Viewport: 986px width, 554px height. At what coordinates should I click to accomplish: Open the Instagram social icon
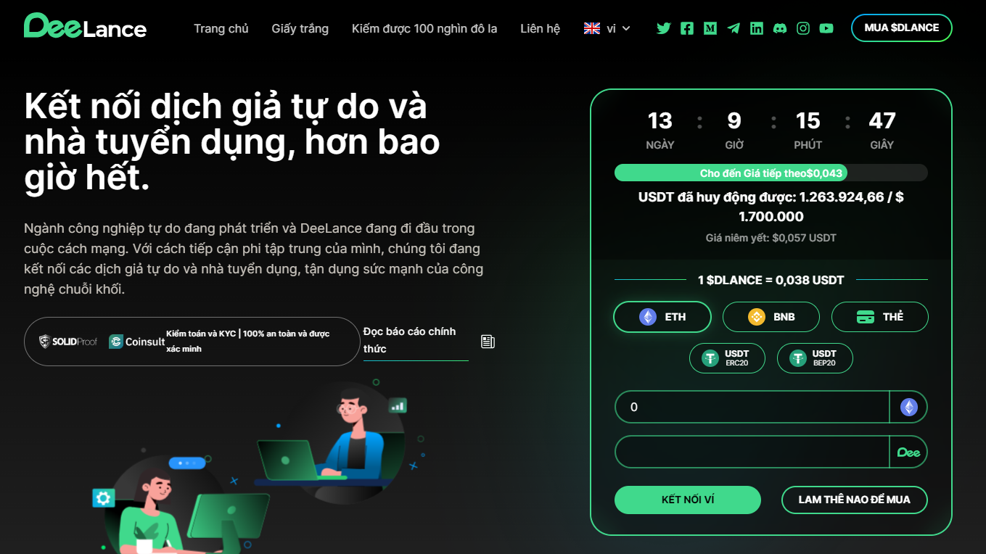(803, 28)
